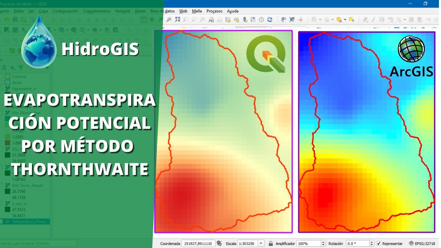The image size is (441, 248).
Task: Open the Escala scale dropdown arrow
Action: pos(261,244)
